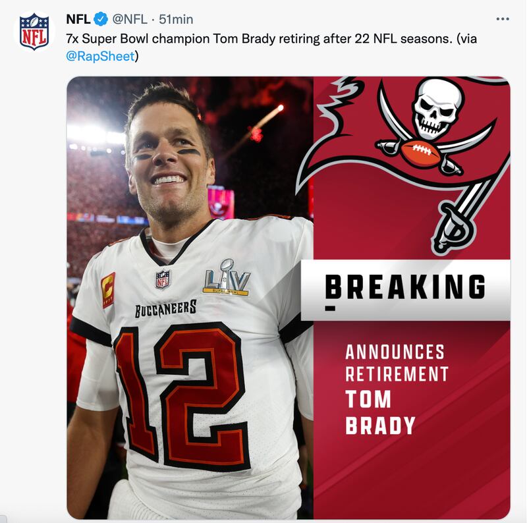Click the bold NFL display name
The height and width of the screenshot is (523, 527).
click(78, 19)
